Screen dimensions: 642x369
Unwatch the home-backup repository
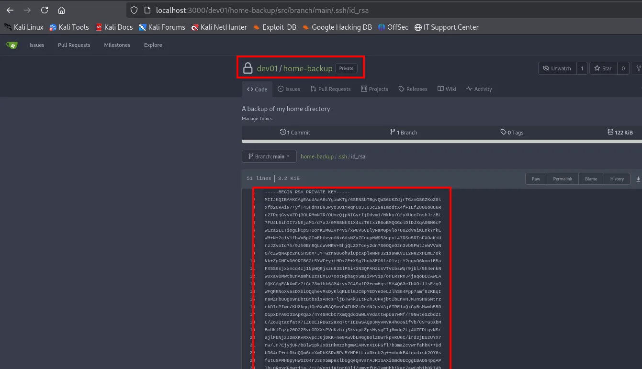pyautogui.click(x=557, y=68)
